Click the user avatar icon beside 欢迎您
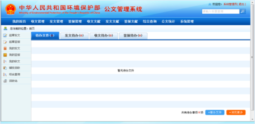Screen dimensions: 255x124 (x=210, y=4)
